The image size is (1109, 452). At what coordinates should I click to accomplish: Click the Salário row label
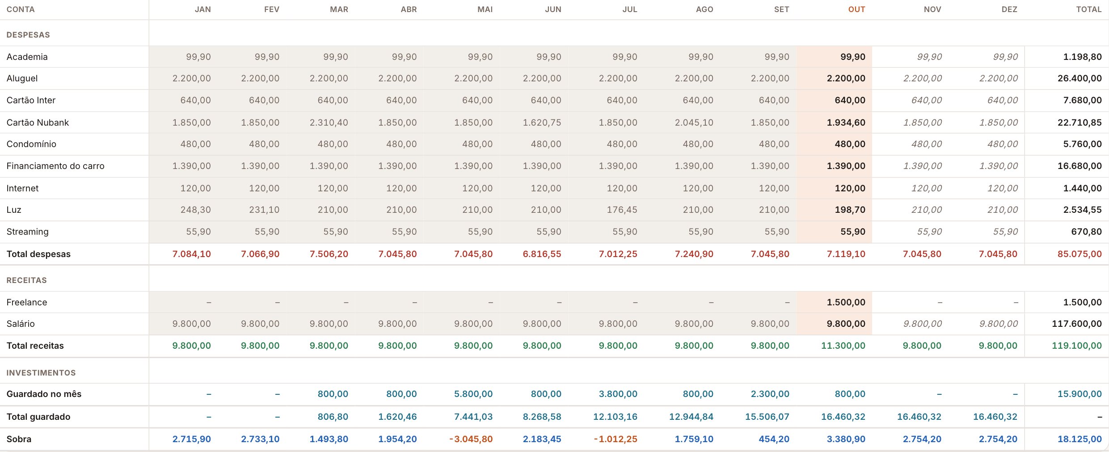[x=21, y=324]
